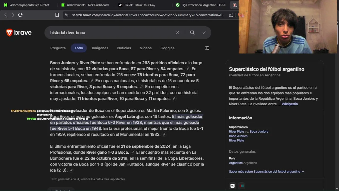Viewport: 339px width, 191px height.
Task: Click the streamer webcam overlay
Action: pos(288,27)
